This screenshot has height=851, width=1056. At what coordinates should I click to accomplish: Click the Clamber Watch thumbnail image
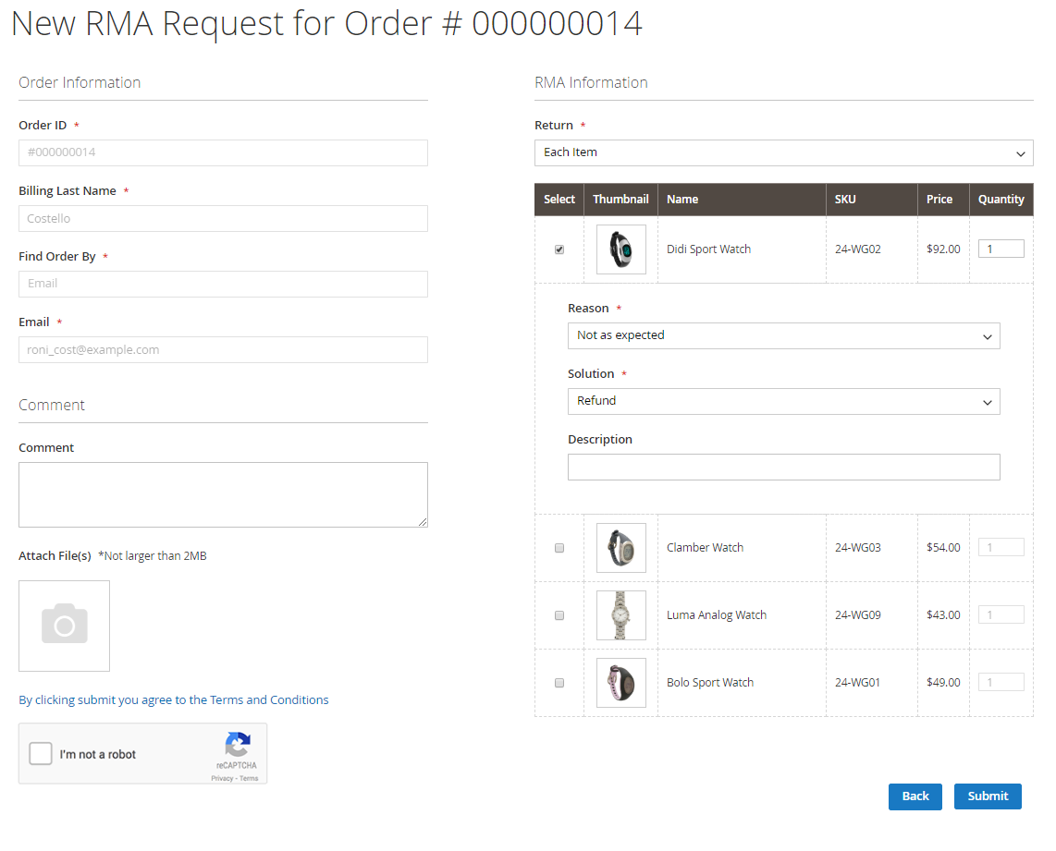620,548
